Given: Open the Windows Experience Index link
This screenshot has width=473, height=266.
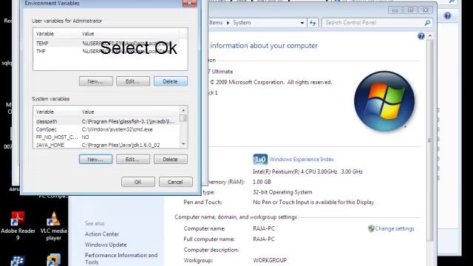Looking at the screenshot, I should 302,160.
